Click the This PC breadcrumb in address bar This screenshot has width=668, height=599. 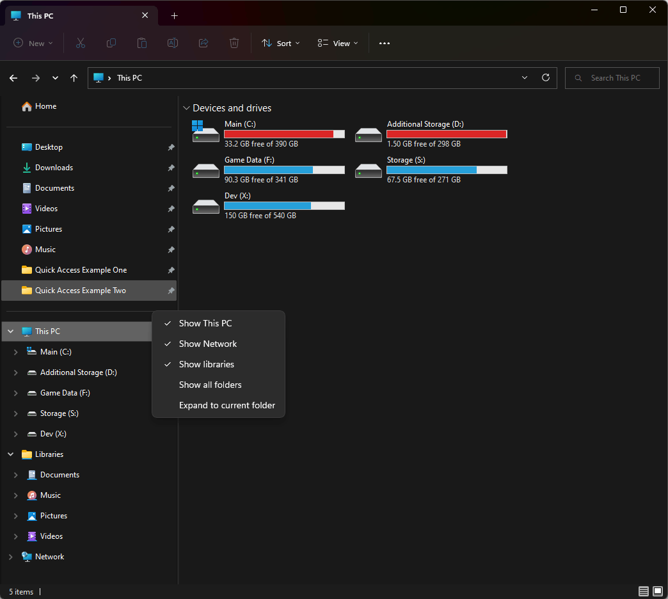pos(129,78)
